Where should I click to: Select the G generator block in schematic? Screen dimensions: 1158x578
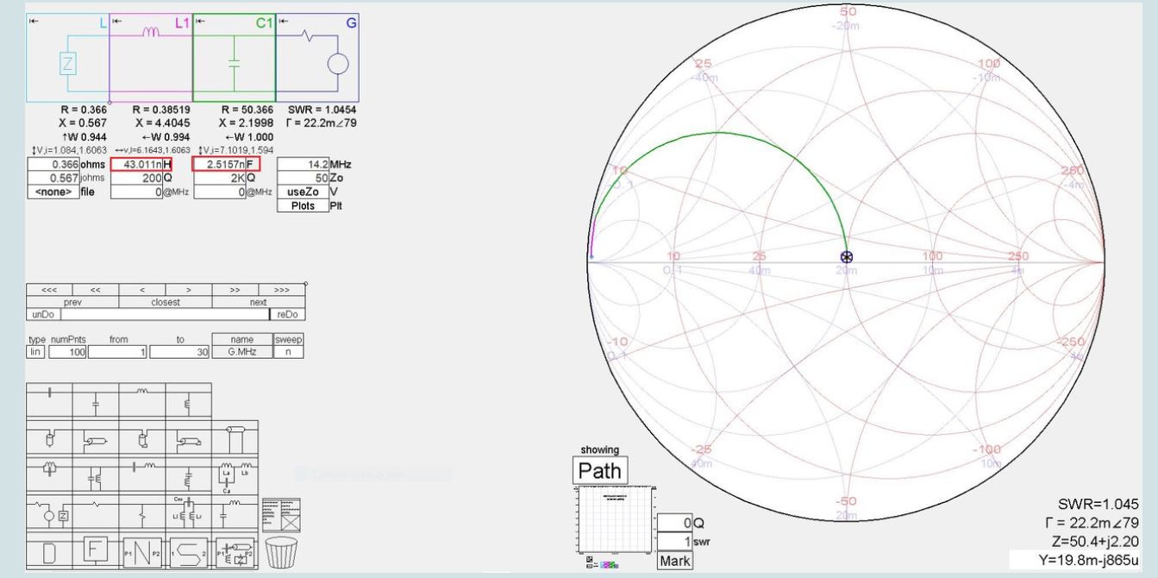point(316,59)
